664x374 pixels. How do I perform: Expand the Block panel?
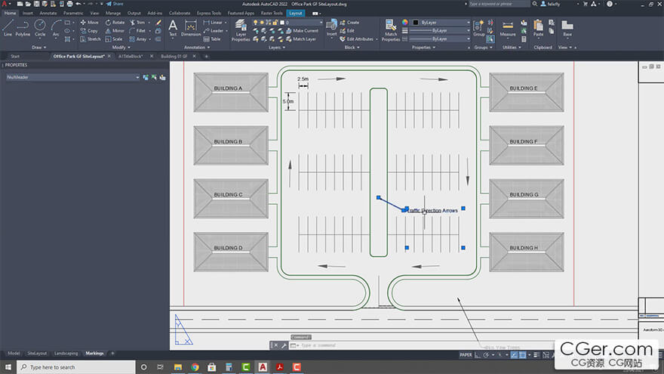click(352, 48)
